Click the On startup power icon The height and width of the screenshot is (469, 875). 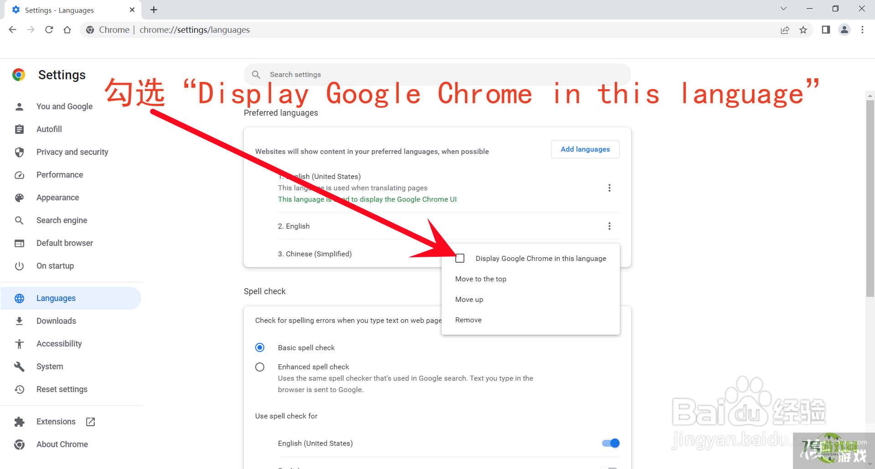[x=19, y=266]
